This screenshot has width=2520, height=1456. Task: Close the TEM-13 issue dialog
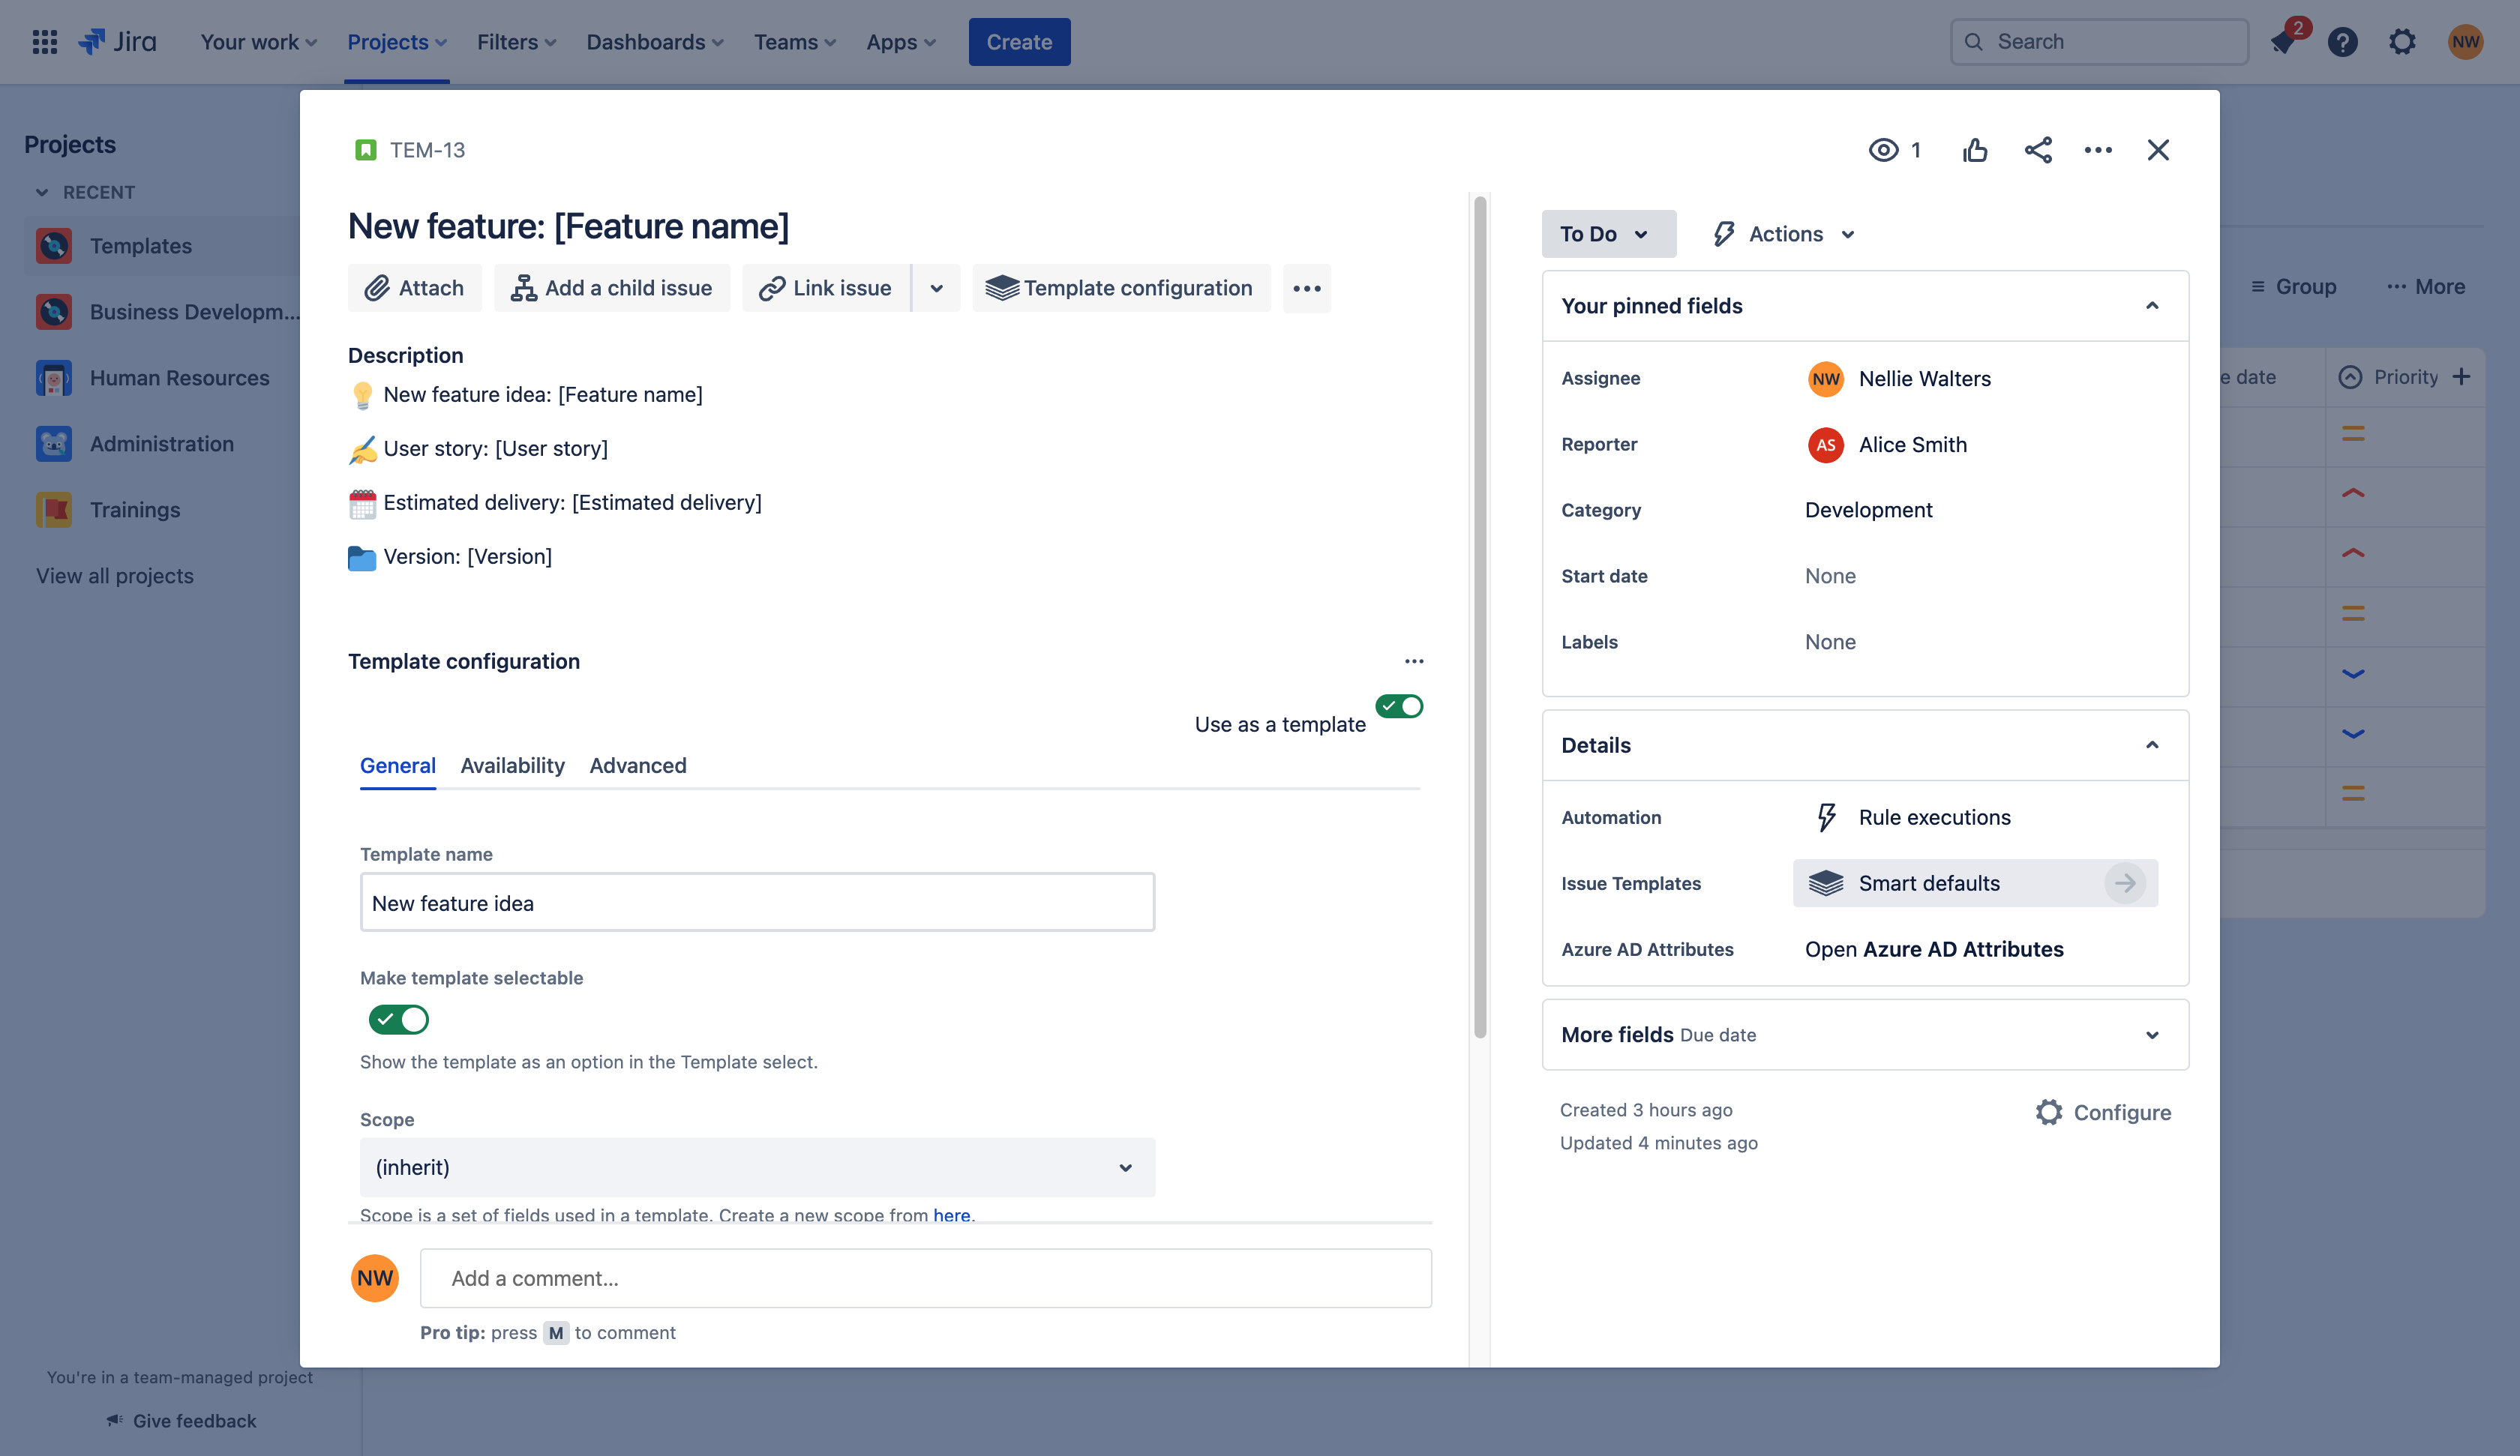click(2158, 150)
